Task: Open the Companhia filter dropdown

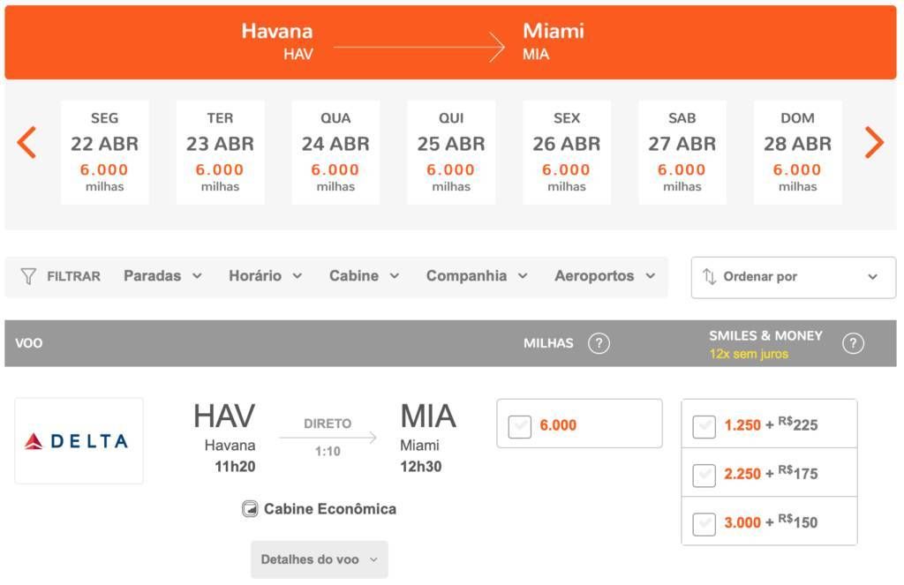Action: [477, 276]
